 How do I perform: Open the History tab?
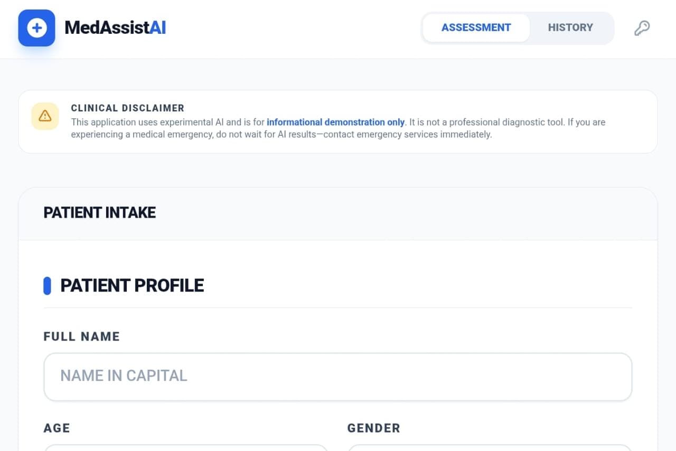tap(570, 27)
